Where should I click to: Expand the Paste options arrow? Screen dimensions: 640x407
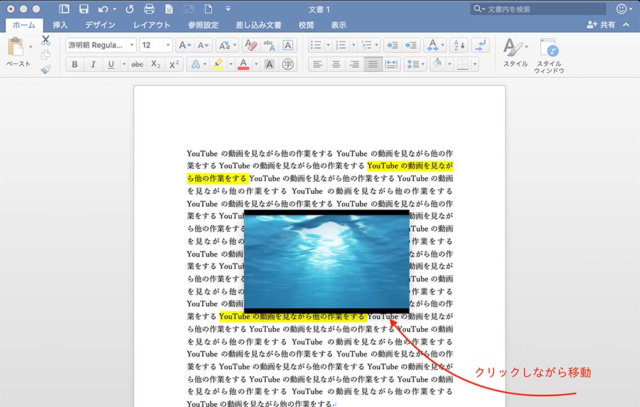(31, 47)
